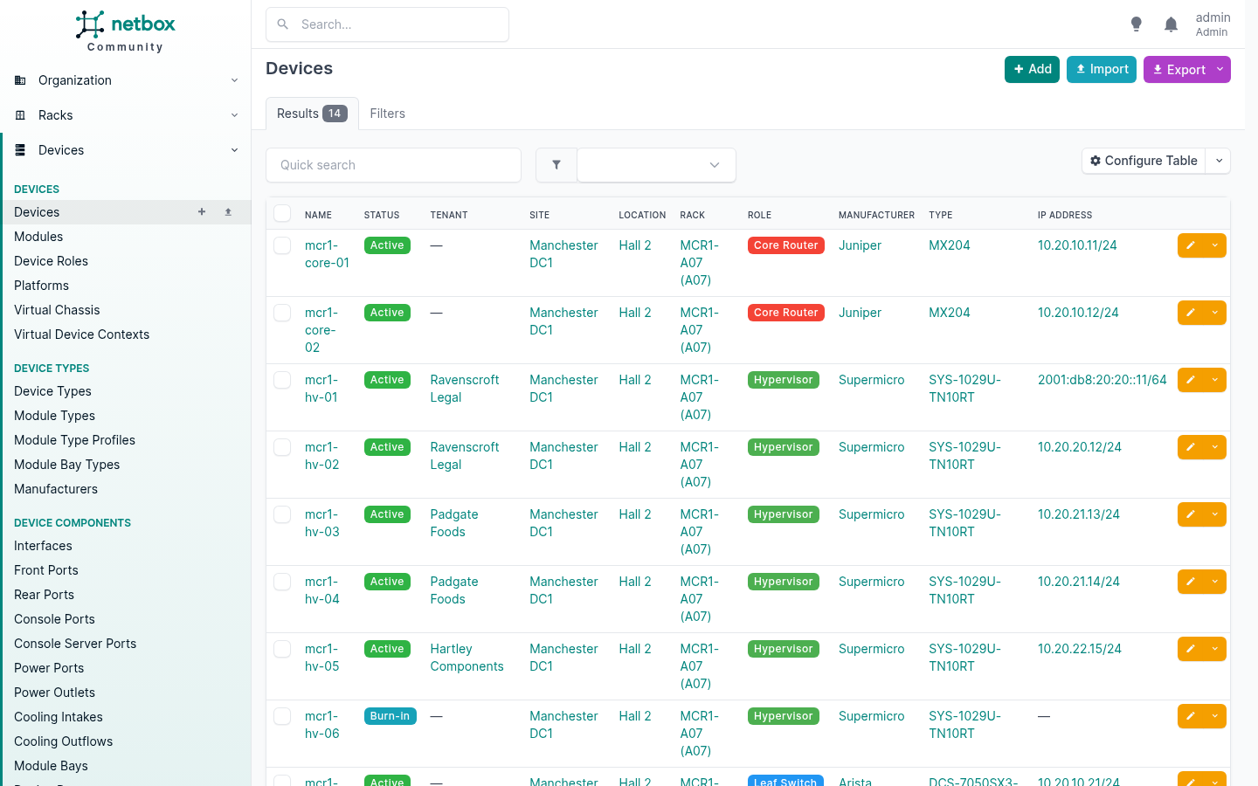Click the import arrow icon beside Devices sidebar item
The image size is (1258, 786).
coord(228,212)
